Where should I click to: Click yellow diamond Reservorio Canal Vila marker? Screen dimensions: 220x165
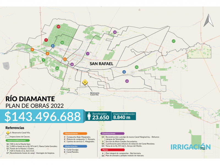[x=85, y=82]
